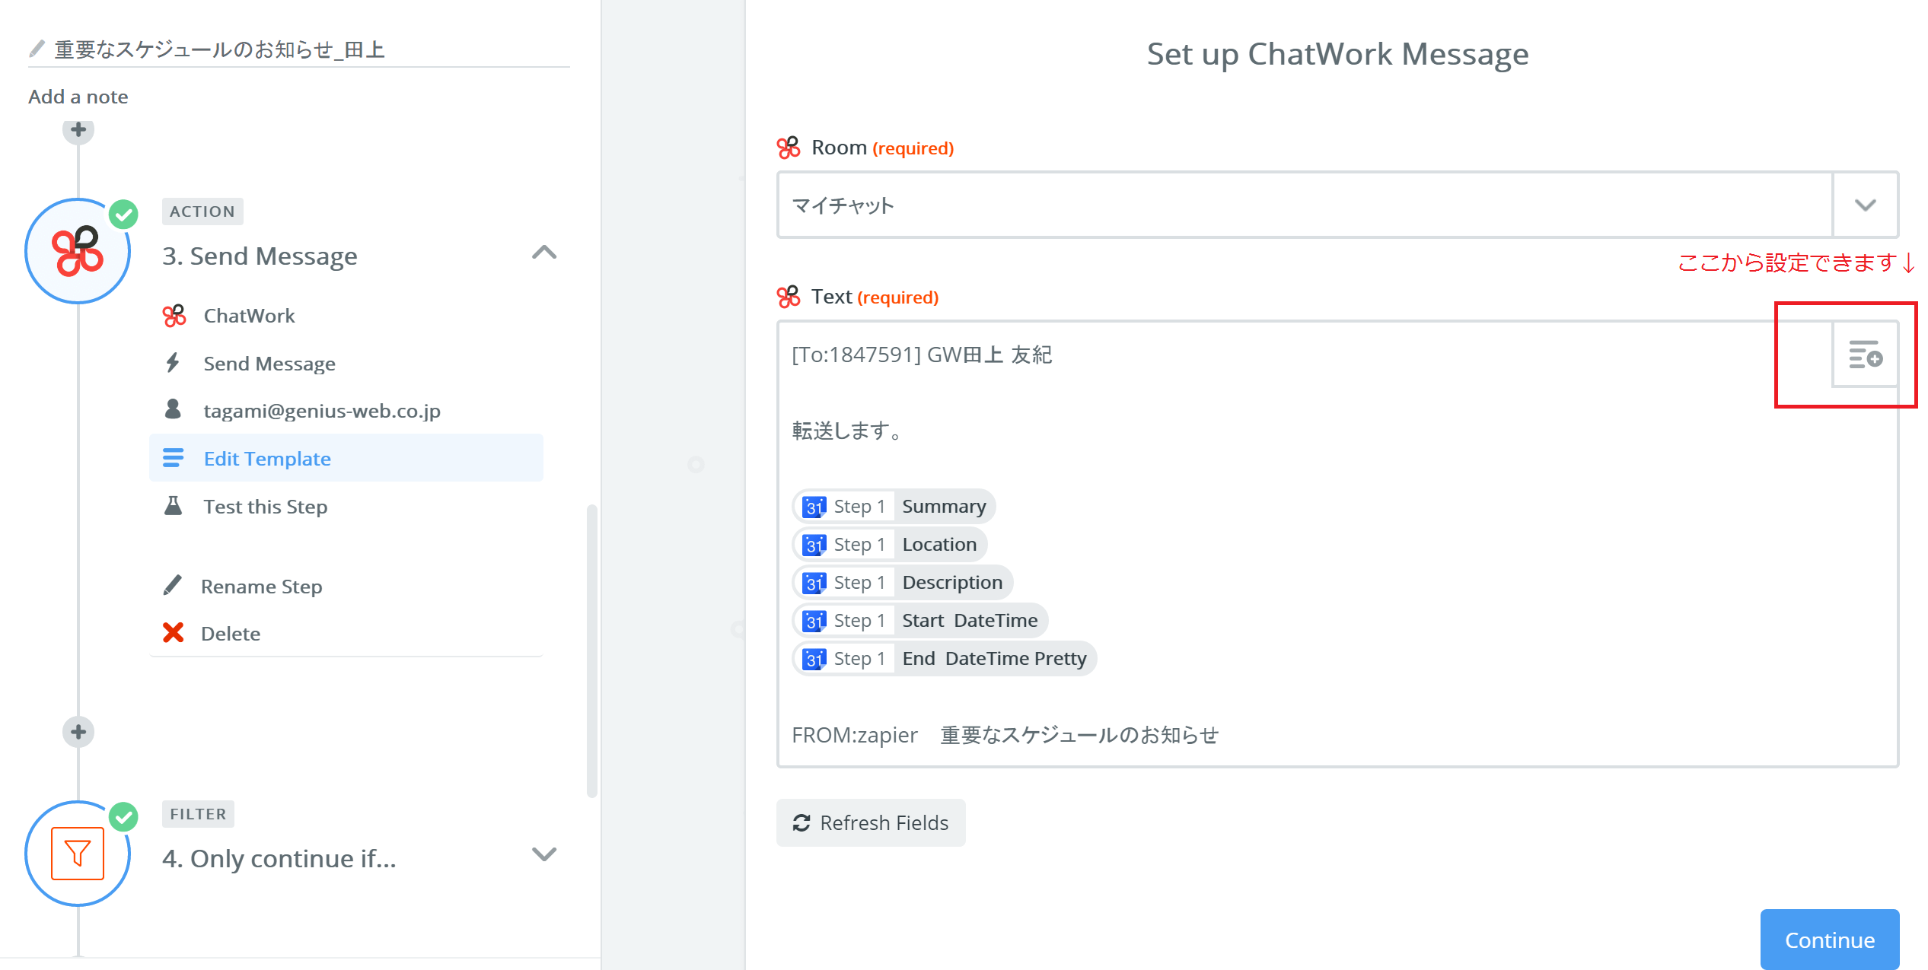Screen dimensions: 1928x970
Task: Click the Step 1 Location field pill
Action: [889, 545]
